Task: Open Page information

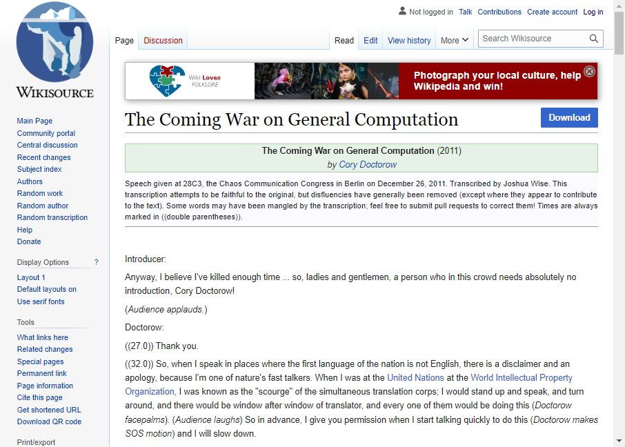Action: pyautogui.click(x=45, y=386)
